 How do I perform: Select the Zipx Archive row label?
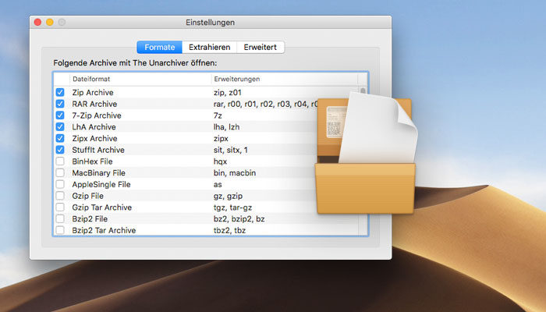[x=94, y=139]
